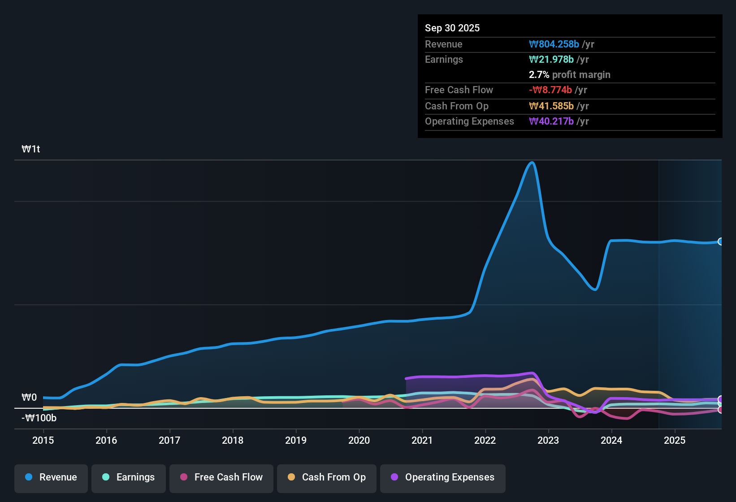This screenshot has width=736, height=502.
Task: Toggle the Earnings series in the legend
Action: point(128,477)
